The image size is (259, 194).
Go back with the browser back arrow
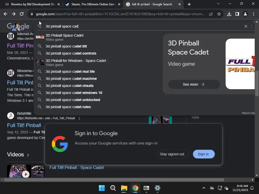tap(6, 14)
